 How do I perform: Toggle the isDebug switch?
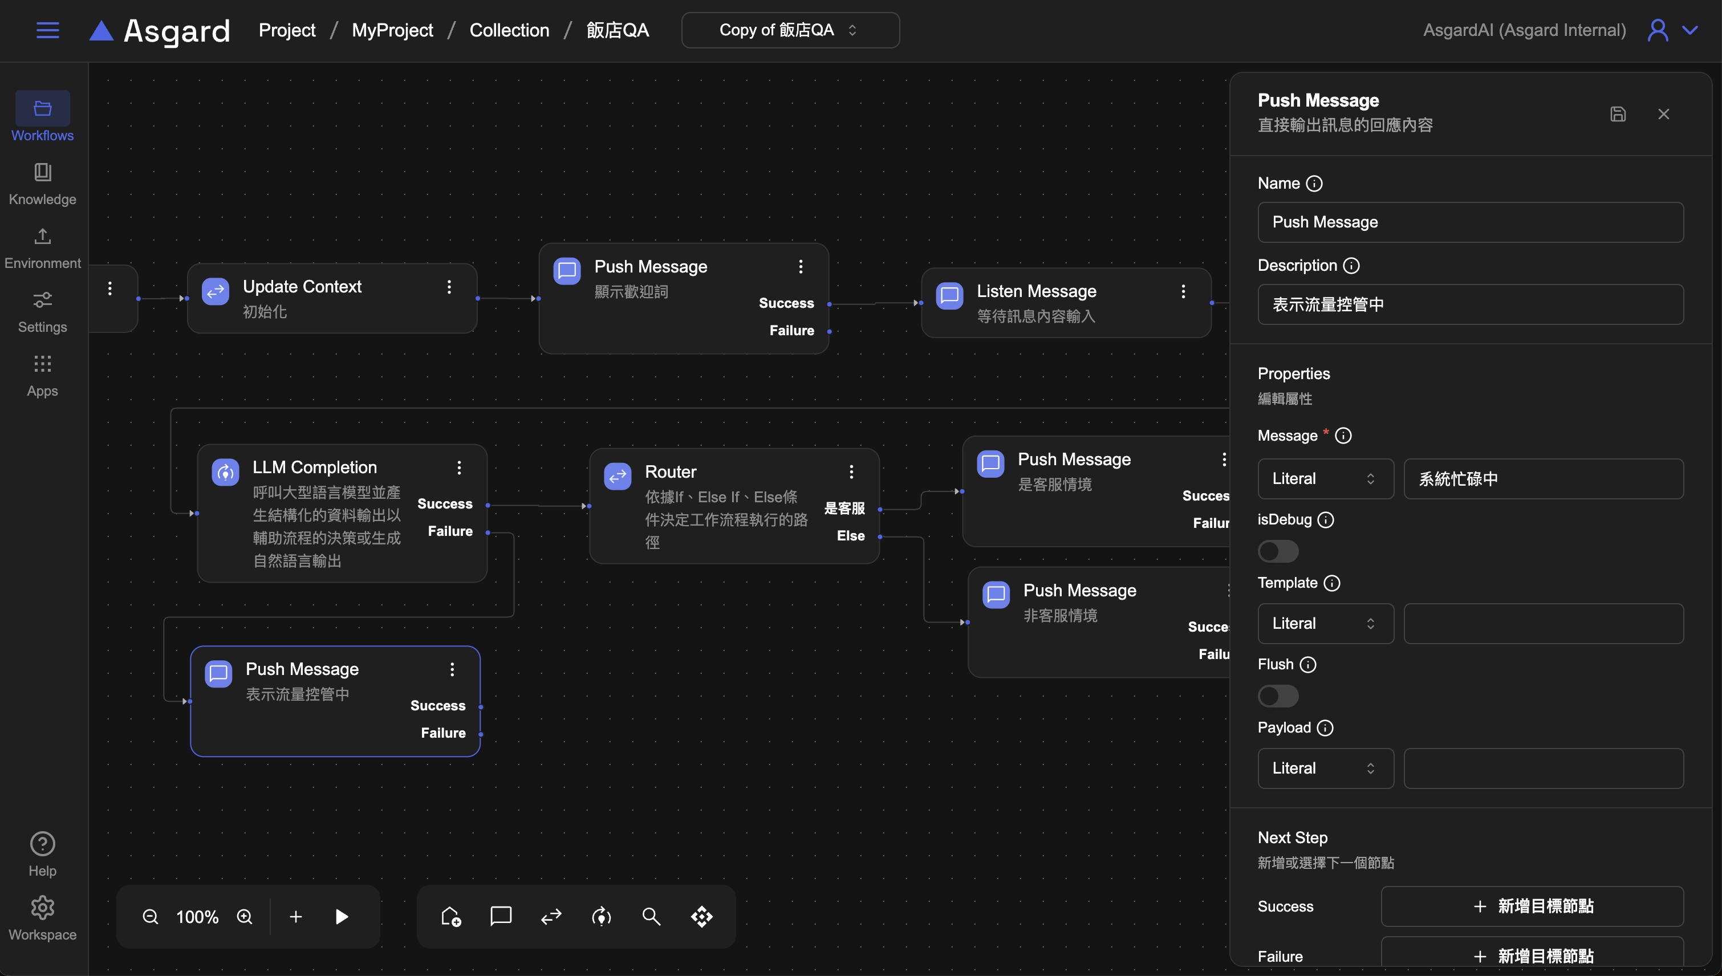click(x=1278, y=551)
